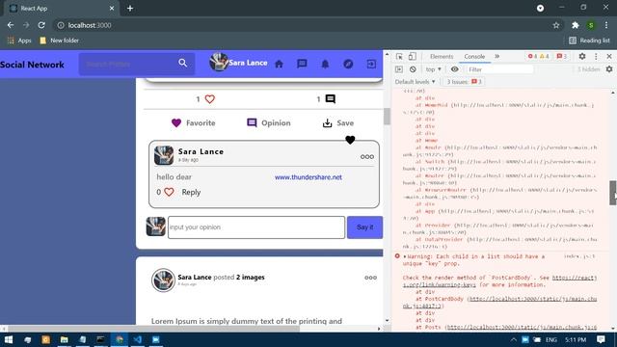Click the search magnifier icon in navbar
The height and width of the screenshot is (347, 617).
tap(182, 63)
